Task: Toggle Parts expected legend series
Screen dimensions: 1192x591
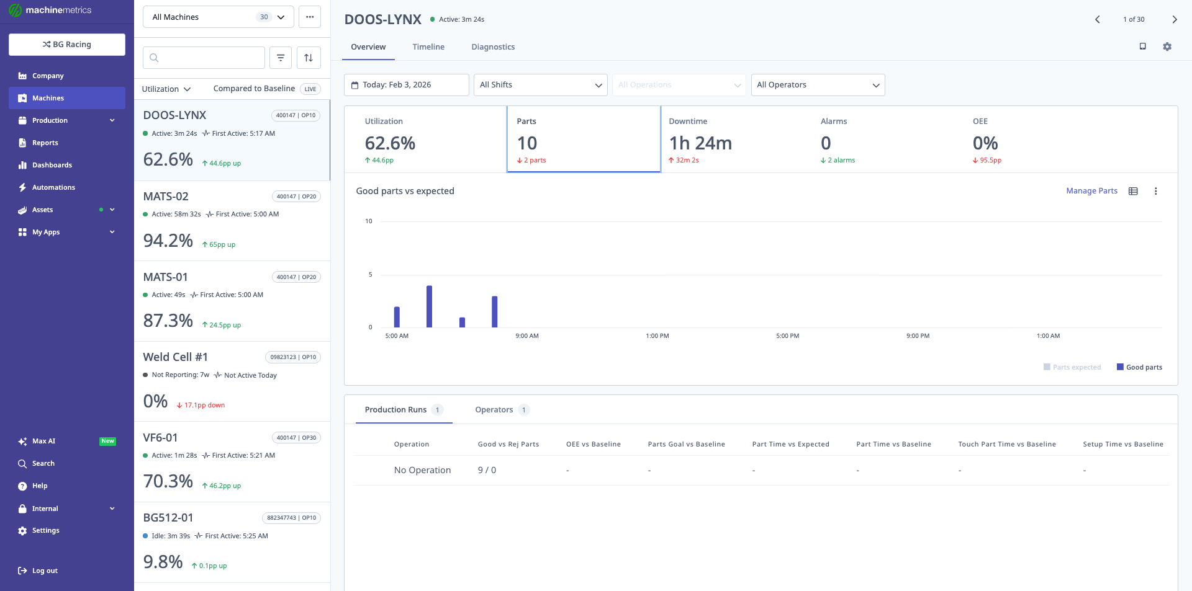Action: tap(1072, 367)
